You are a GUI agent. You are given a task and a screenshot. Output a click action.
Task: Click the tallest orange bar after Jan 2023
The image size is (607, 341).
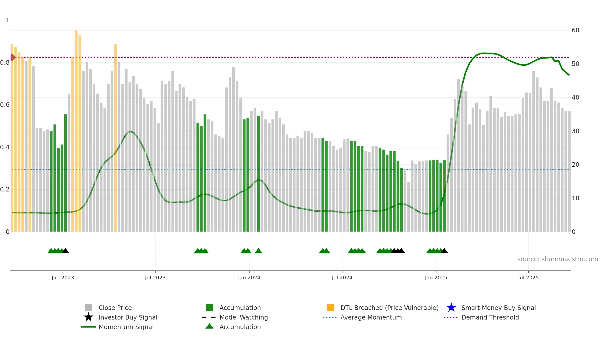pyautogui.click(x=76, y=131)
